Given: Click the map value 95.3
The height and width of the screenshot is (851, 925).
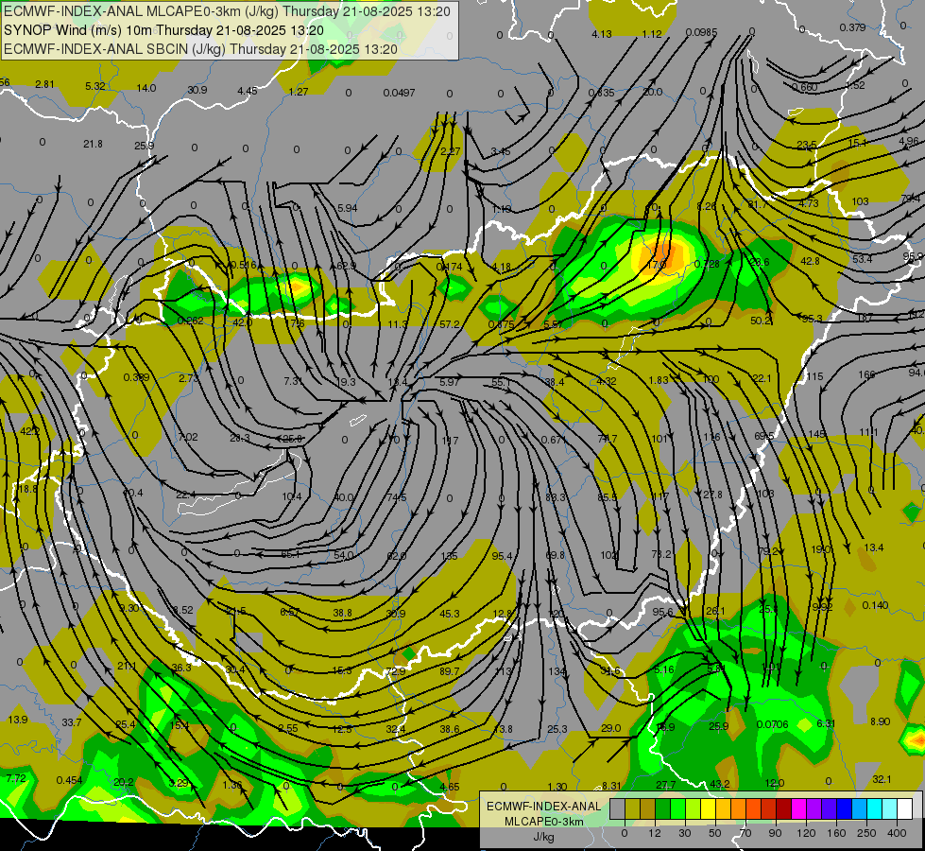Looking at the screenshot, I should [x=813, y=319].
